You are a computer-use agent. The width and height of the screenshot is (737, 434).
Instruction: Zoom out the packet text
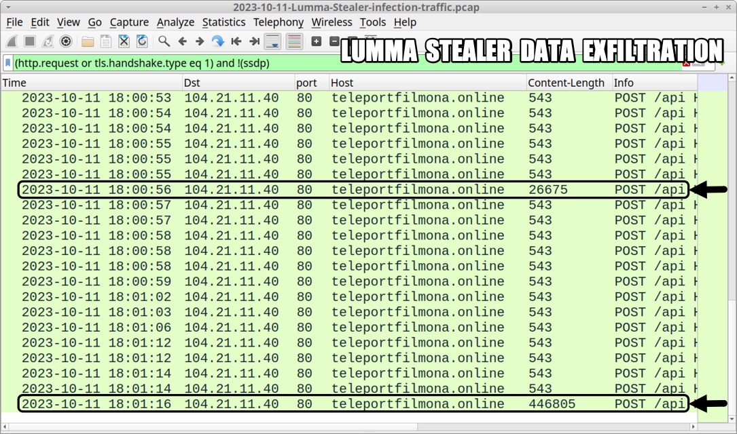[334, 41]
